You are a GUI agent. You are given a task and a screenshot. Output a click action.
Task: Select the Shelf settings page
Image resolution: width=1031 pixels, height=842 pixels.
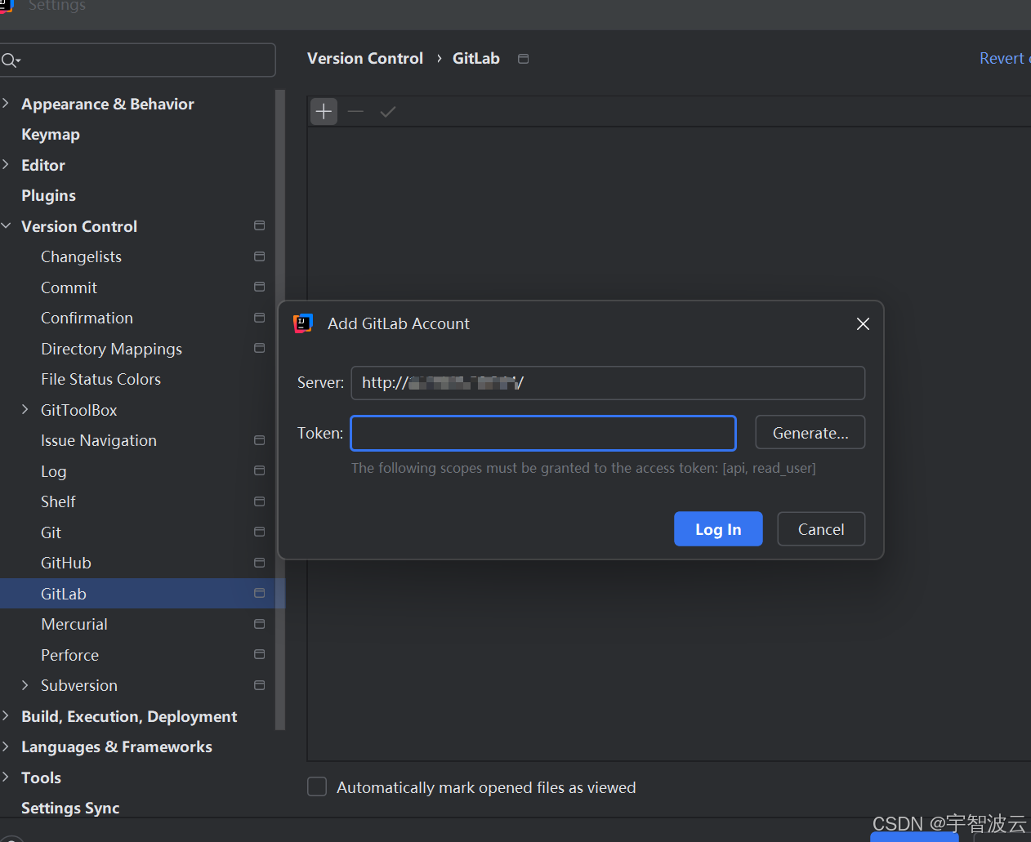point(58,501)
